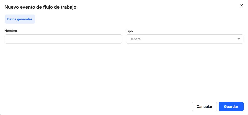Save the event with Guardar
This screenshot has height=115, width=248.
(231, 107)
